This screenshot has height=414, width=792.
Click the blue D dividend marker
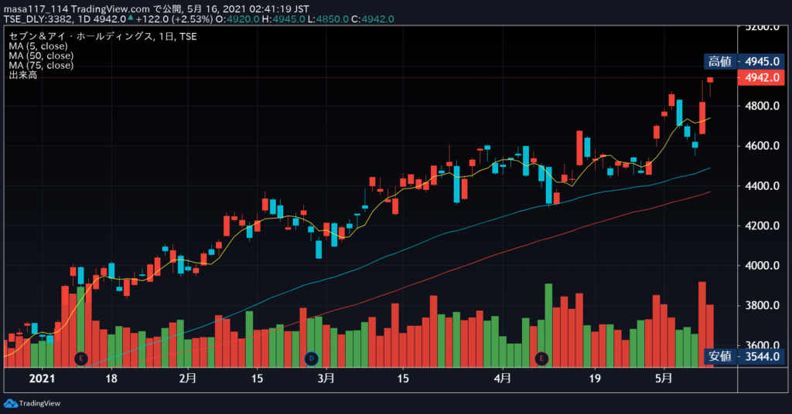(311, 358)
